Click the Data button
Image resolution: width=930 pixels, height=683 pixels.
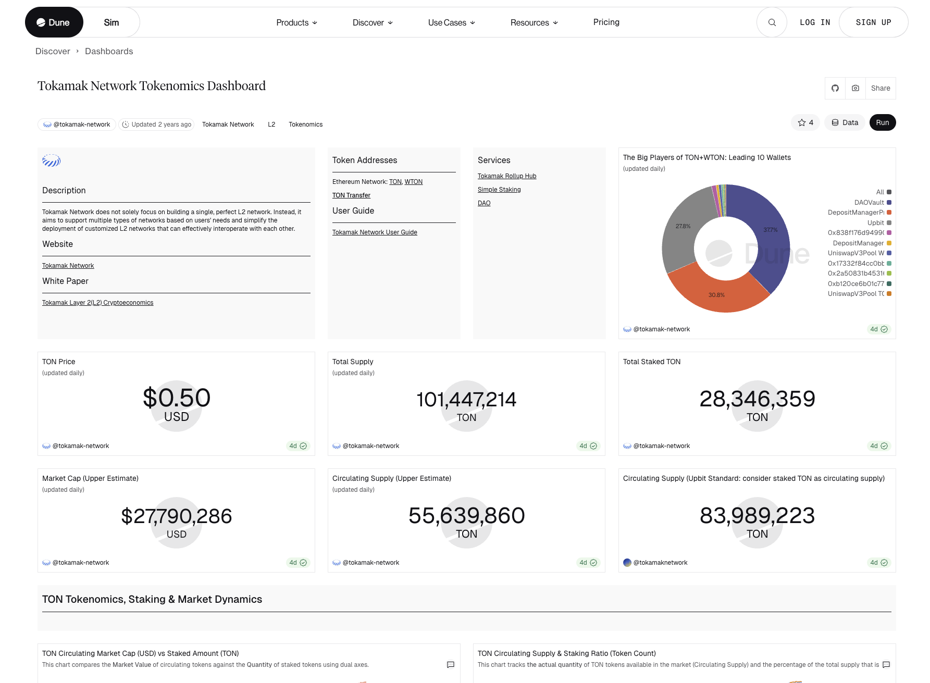(845, 122)
